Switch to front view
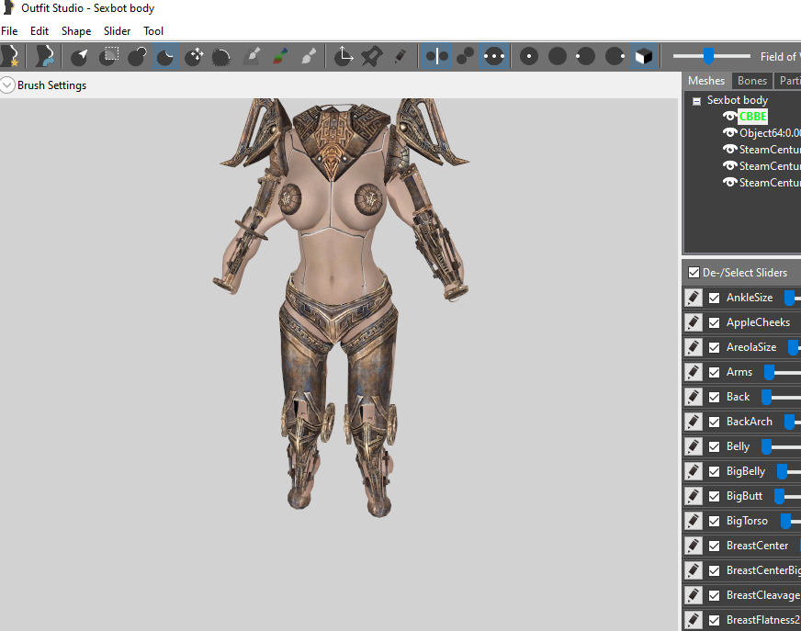This screenshot has height=631, width=801. pos(529,56)
